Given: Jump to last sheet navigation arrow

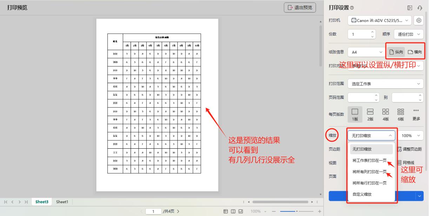Looking at the screenshot, I should [x=26, y=202].
